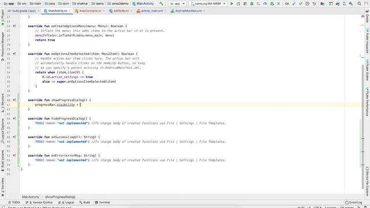Open the Build tool window

(84, 202)
